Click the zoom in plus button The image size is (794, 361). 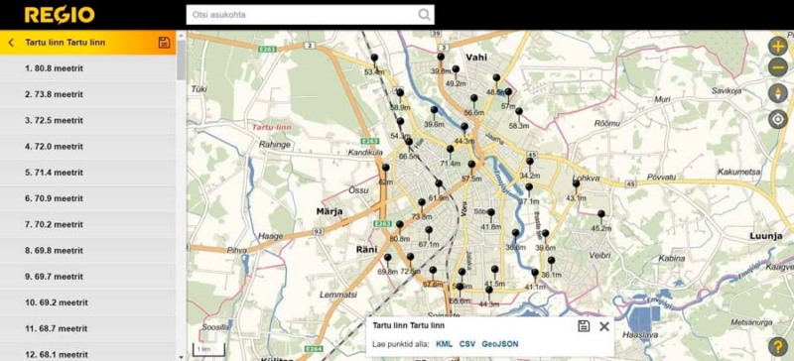coord(778,46)
